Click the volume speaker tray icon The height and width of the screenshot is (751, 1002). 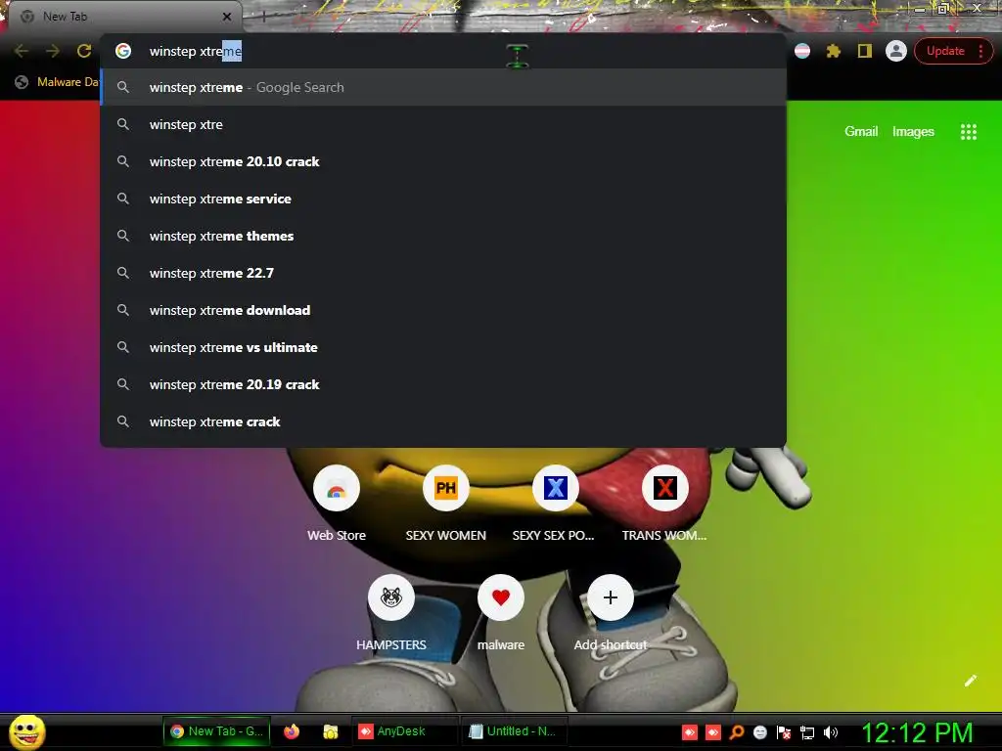(830, 732)
